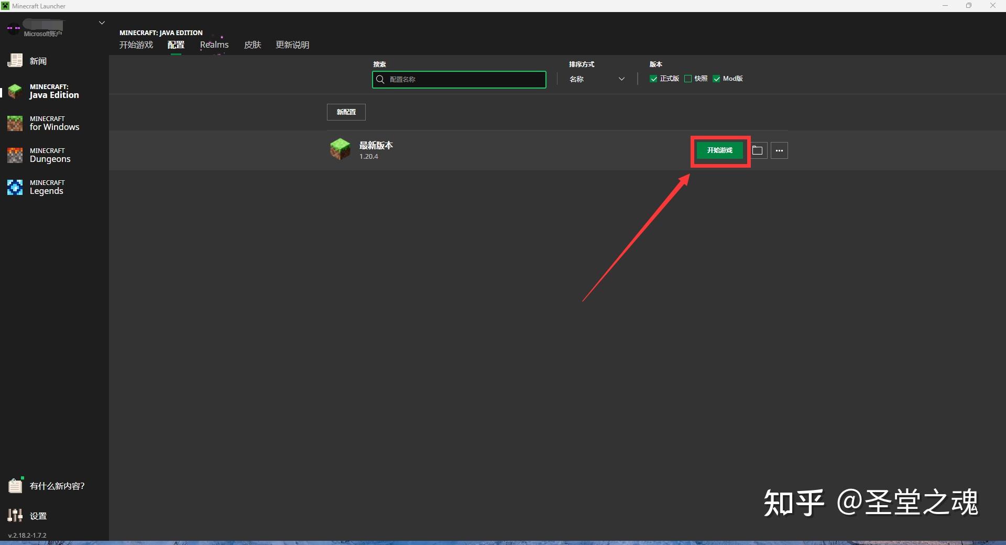Viewport: 1006px width, 545px height.
Task: Open the game folder icon next to 开始游戏
Action: point(758,150)
